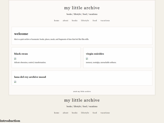The image size is (164, 123).
Task: Select 'vacations' in the lower duplicate navigation
Action: (105, 113)
